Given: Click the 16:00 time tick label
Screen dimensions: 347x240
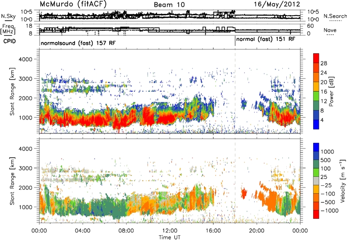Looking at the screenshot, I should click(213, 231).
